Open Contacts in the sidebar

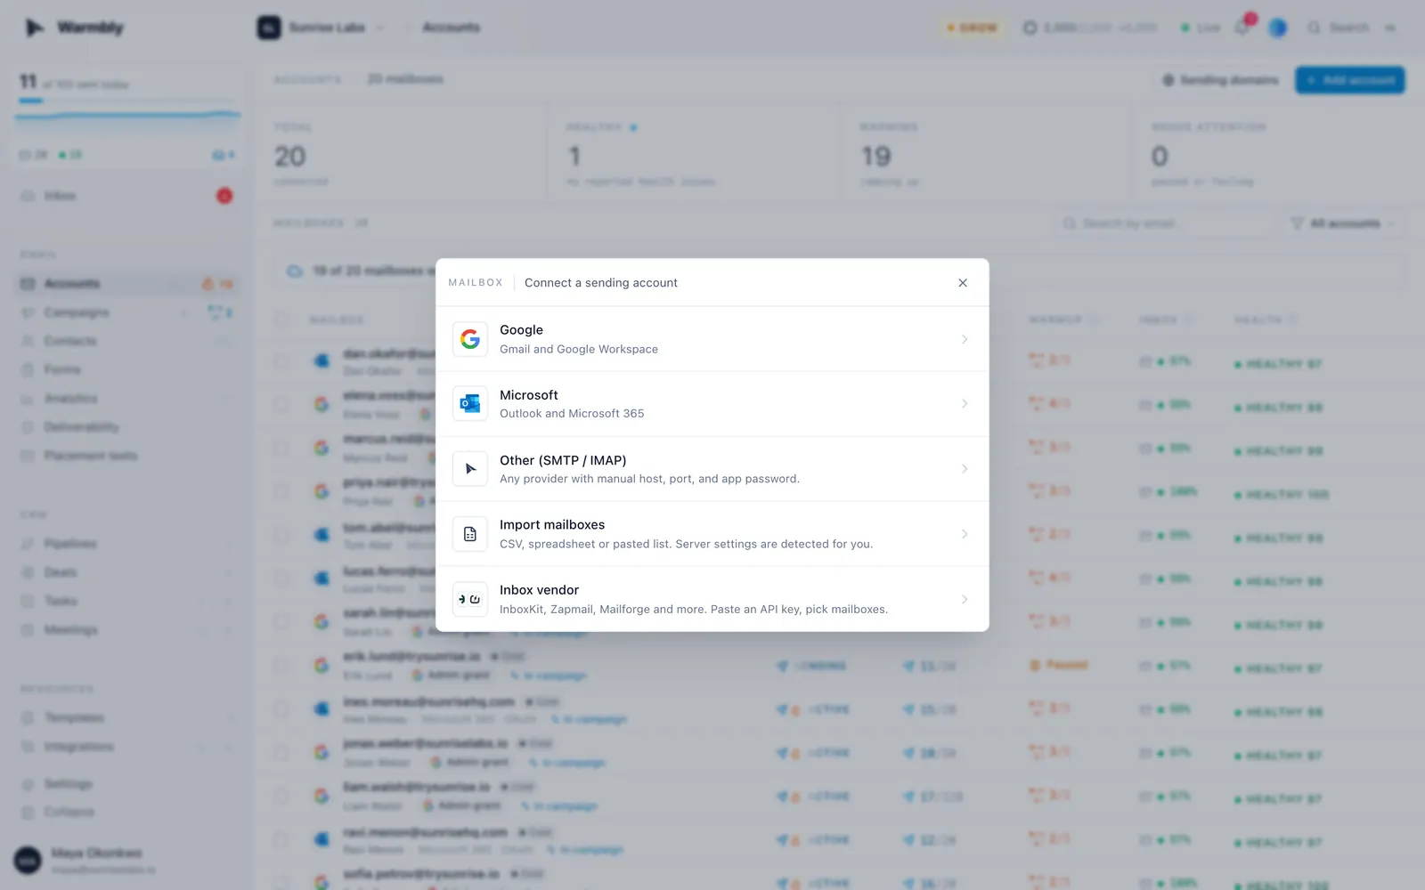(127, 341)
